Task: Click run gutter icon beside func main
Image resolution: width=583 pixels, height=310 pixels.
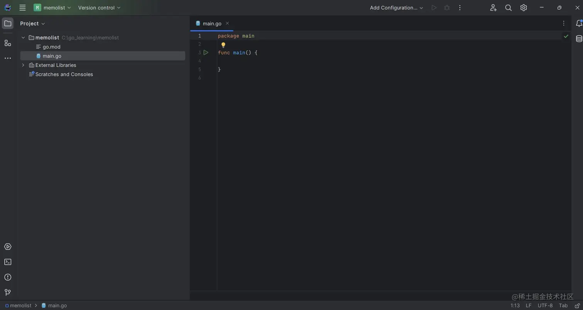Action: [206, 52]
